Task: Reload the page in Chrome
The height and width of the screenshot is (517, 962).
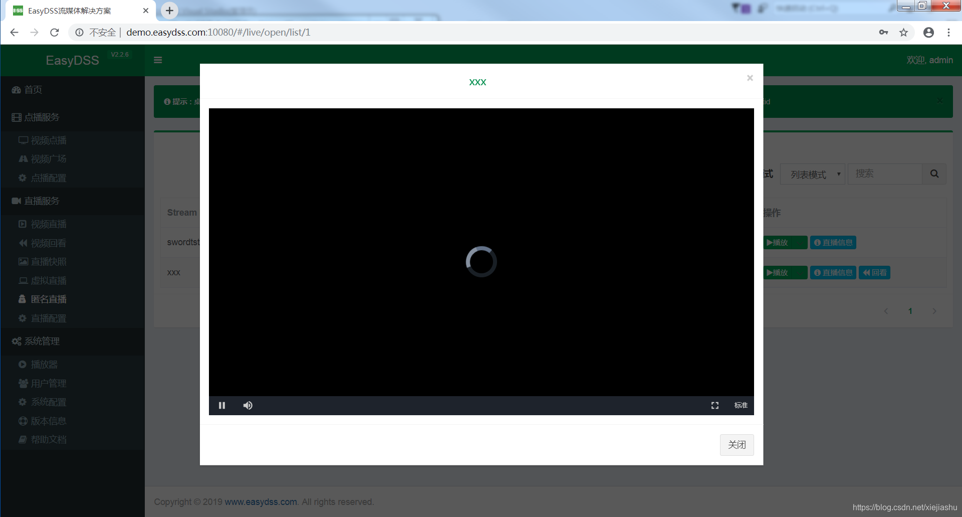Action: (x=55, y=33)
